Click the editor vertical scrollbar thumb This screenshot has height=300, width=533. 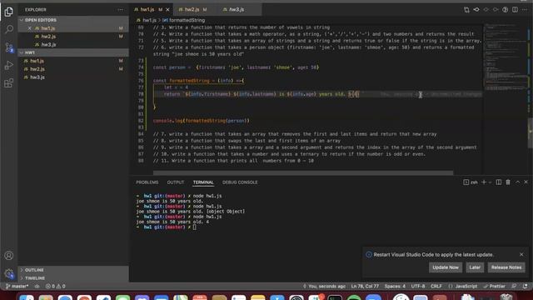click(x=530, y=132)
